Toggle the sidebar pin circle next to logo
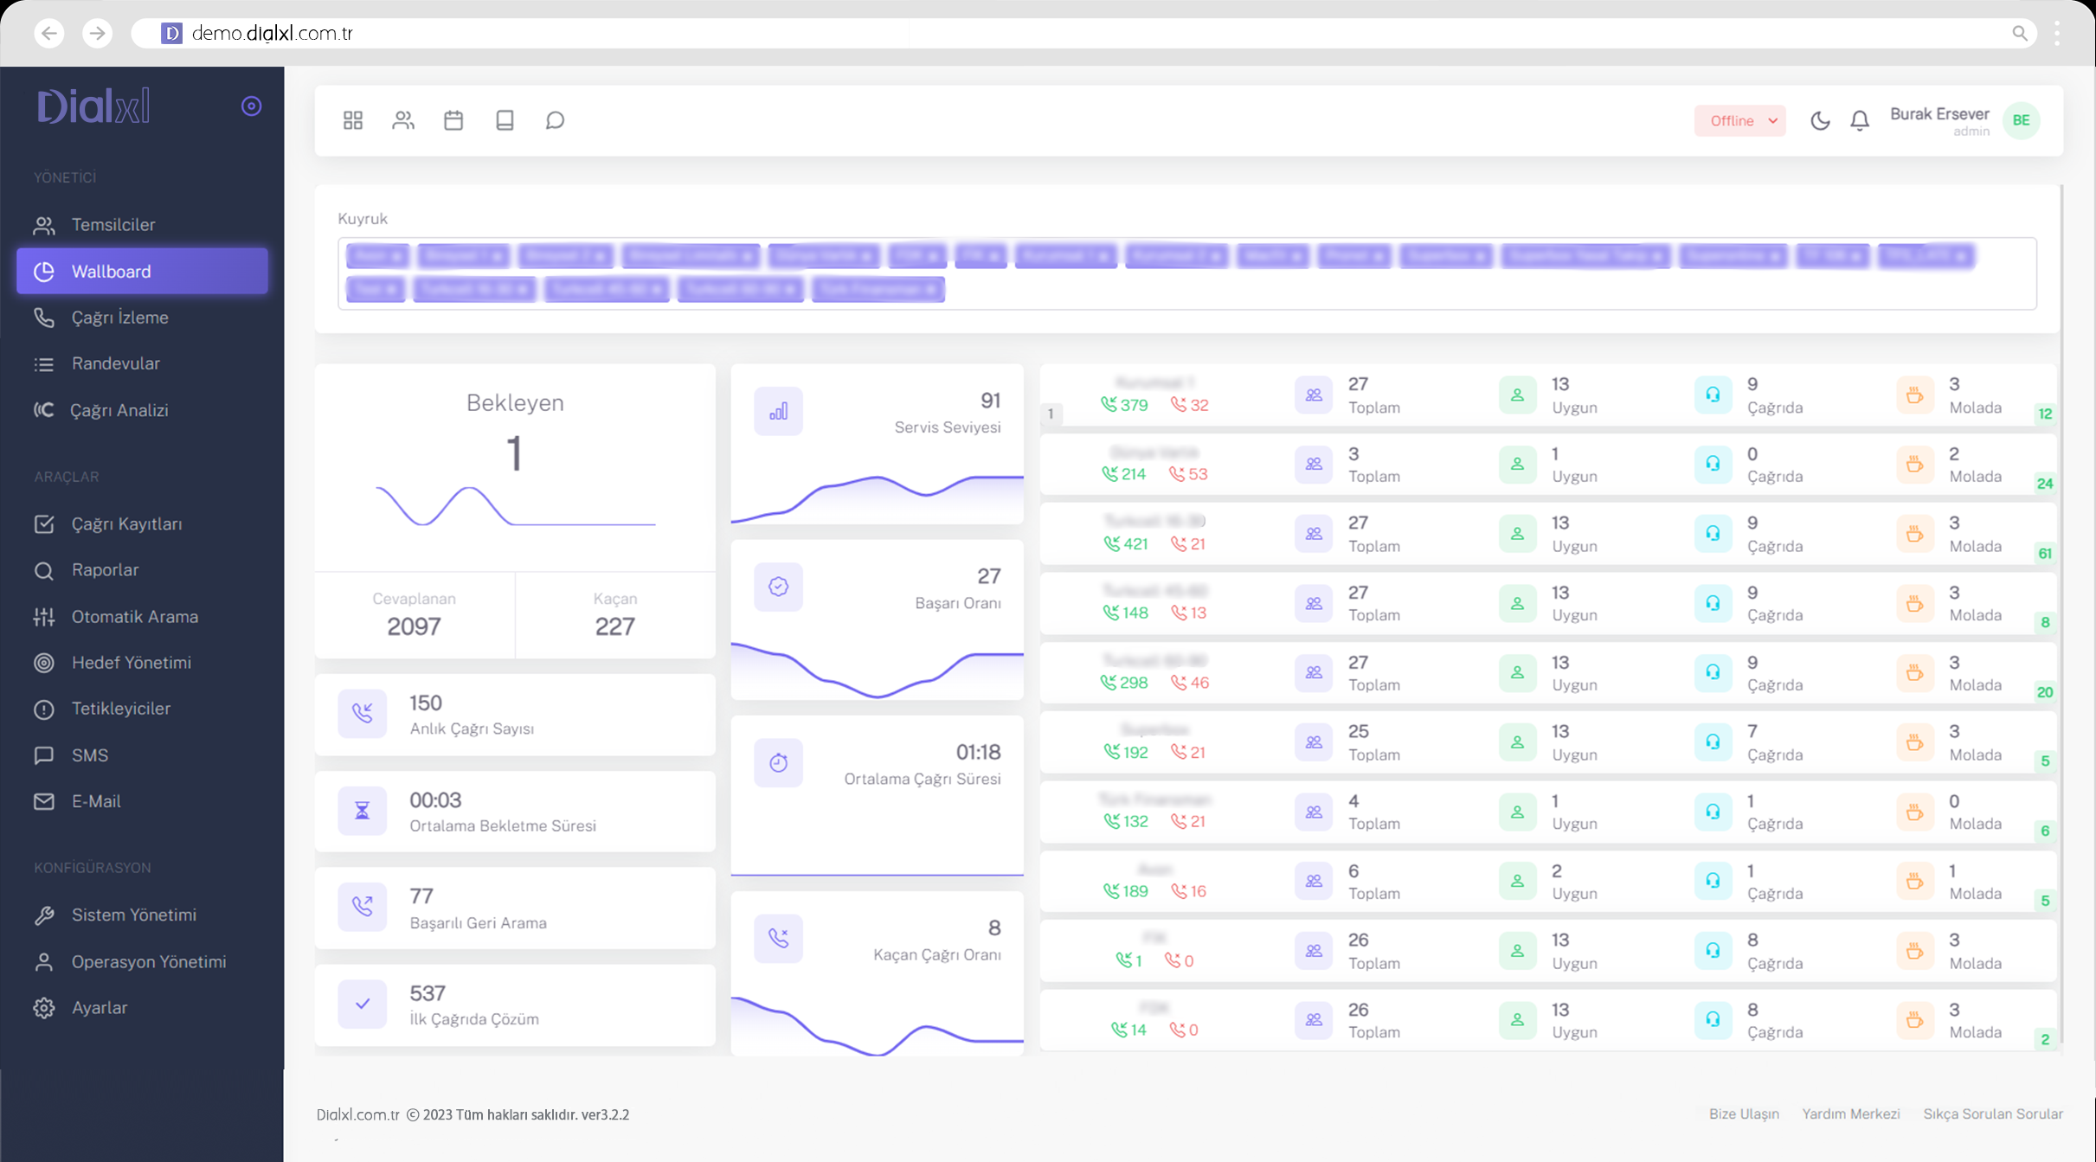2096x1162 pixels. [251, 106]
